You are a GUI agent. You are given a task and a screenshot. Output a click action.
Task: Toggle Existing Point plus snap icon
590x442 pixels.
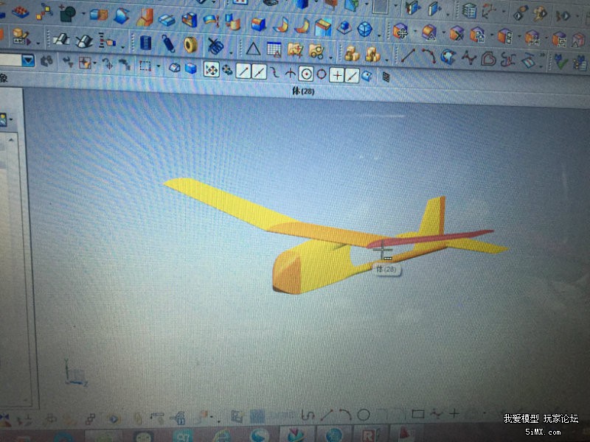pyautogui.click(x=337, y=76)
